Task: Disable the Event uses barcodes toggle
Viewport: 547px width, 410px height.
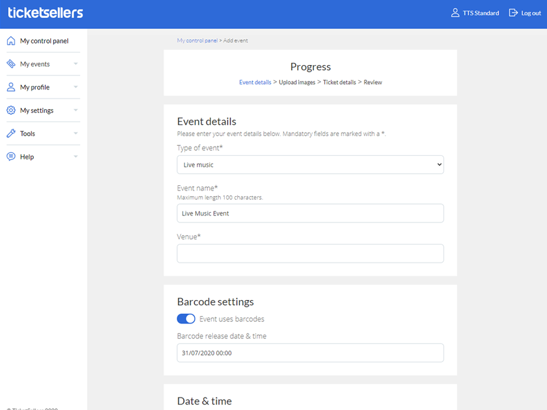Action: pyautogui.click(x=186, y=319)
